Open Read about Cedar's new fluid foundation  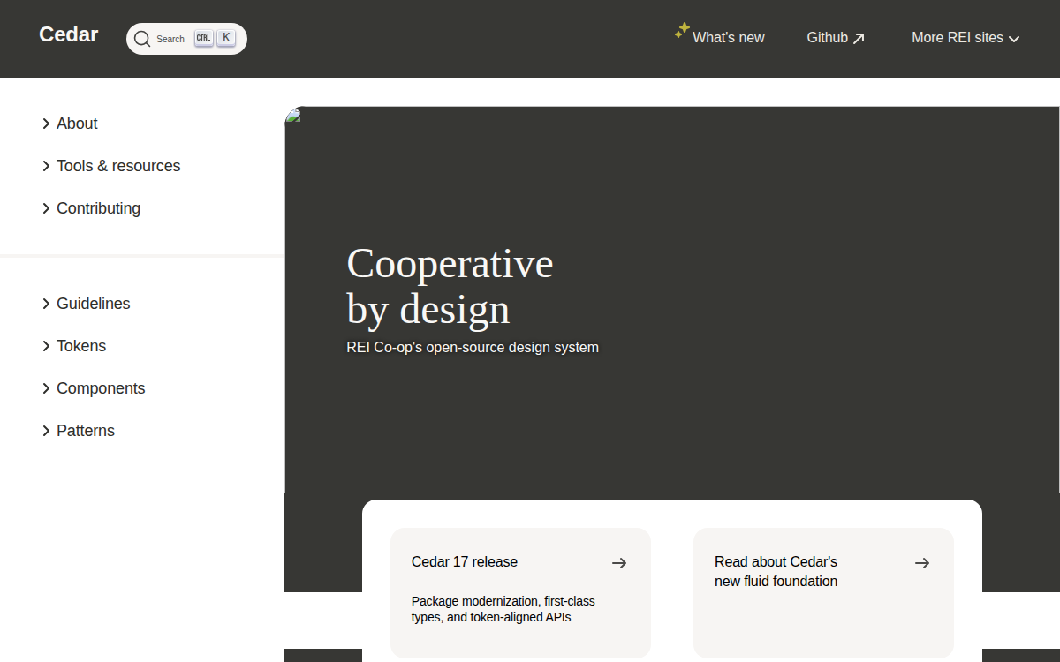point(776,571)
